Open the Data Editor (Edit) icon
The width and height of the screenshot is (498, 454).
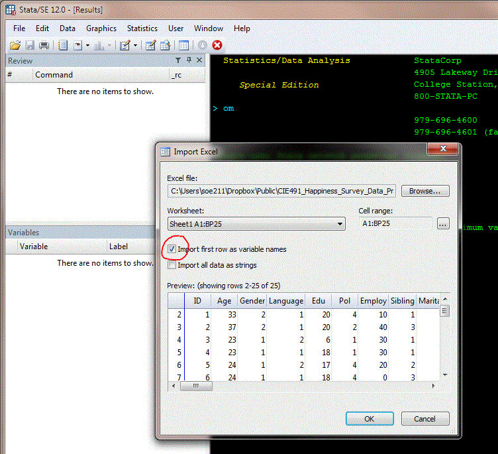150,46
